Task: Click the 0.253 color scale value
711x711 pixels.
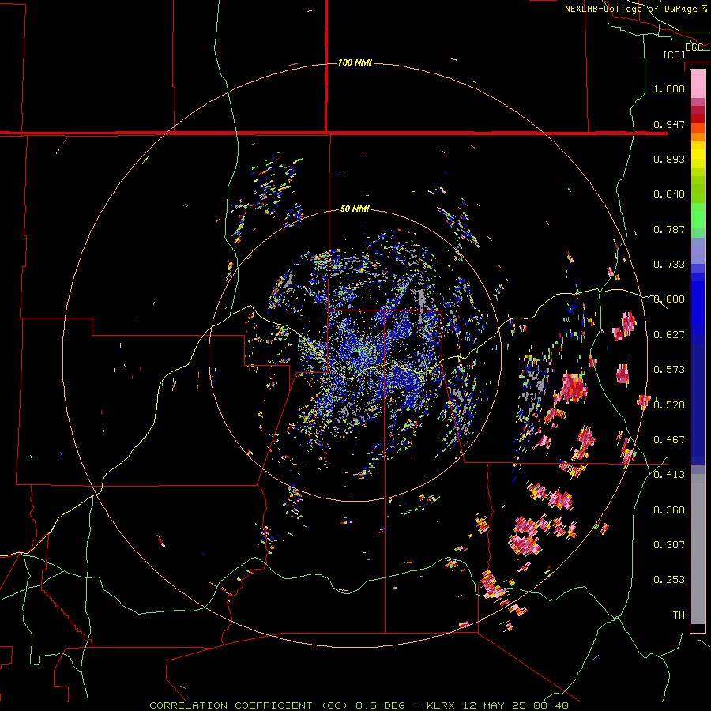Action: point(669,580)
